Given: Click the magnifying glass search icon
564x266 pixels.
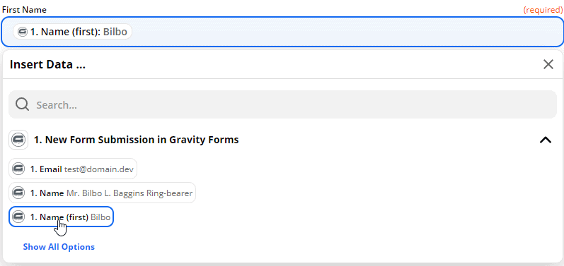Looking at the screenshot, I should point(23,104).
